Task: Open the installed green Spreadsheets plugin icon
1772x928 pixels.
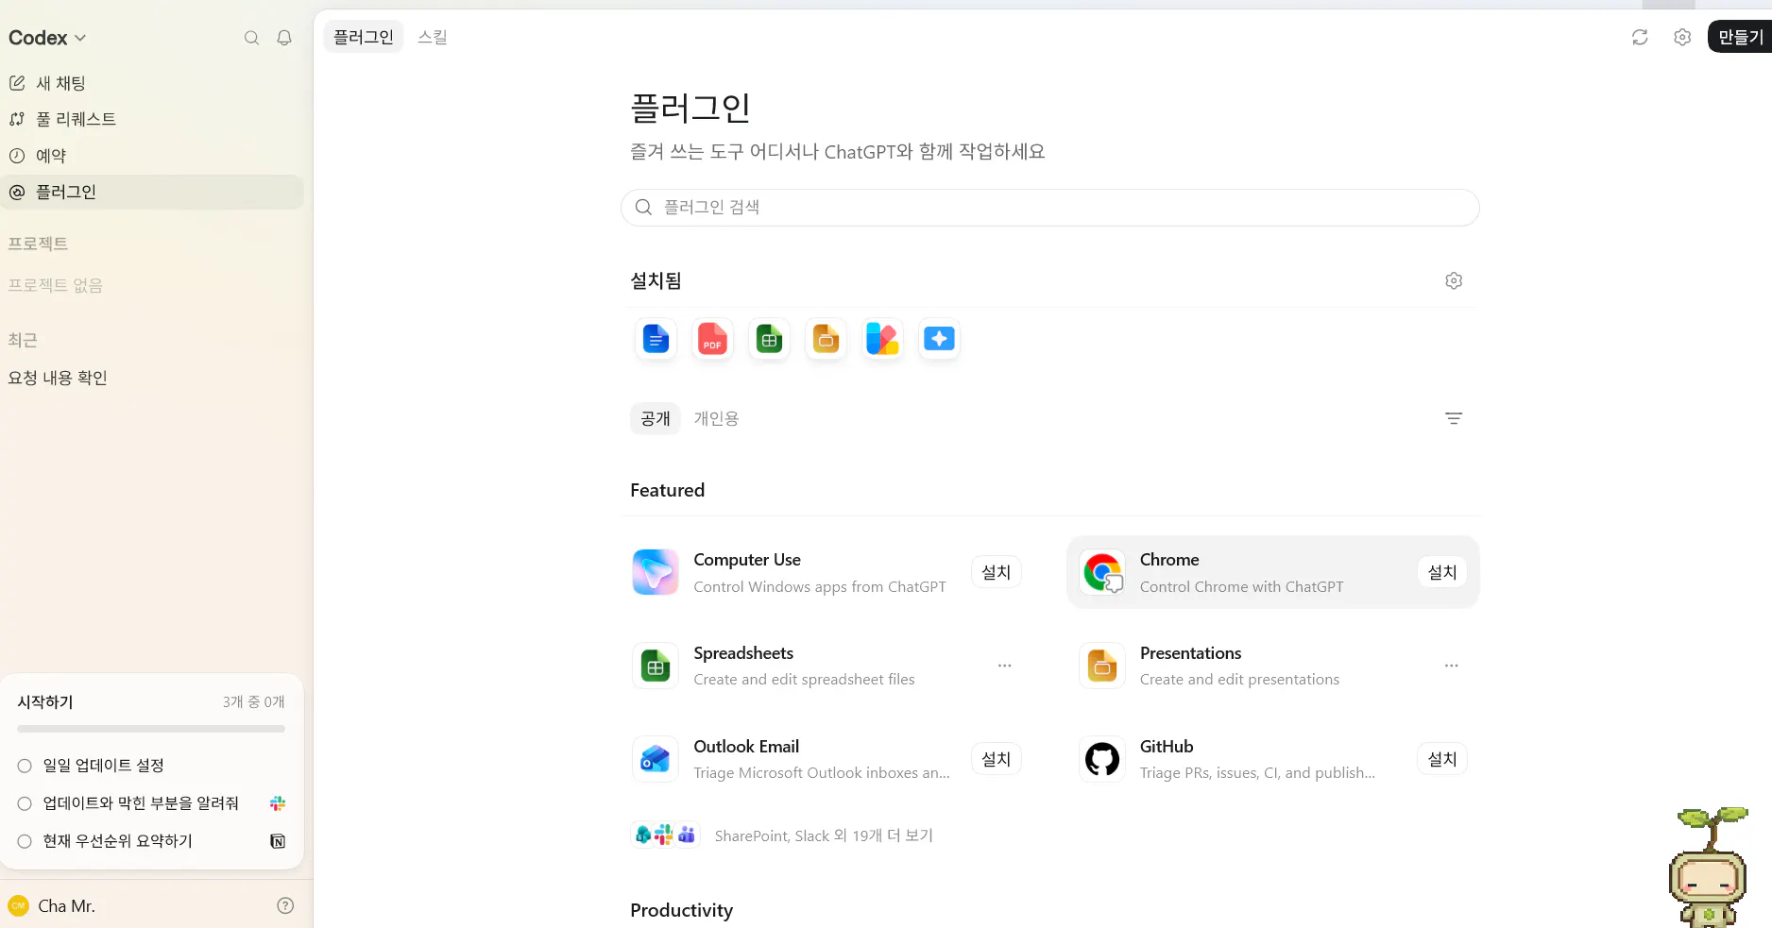Action: pos(769,339)
